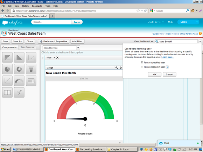The height and width of the screenshot is (152, 203).
Task: Select the funnel chart component
Action: point(31,69)
